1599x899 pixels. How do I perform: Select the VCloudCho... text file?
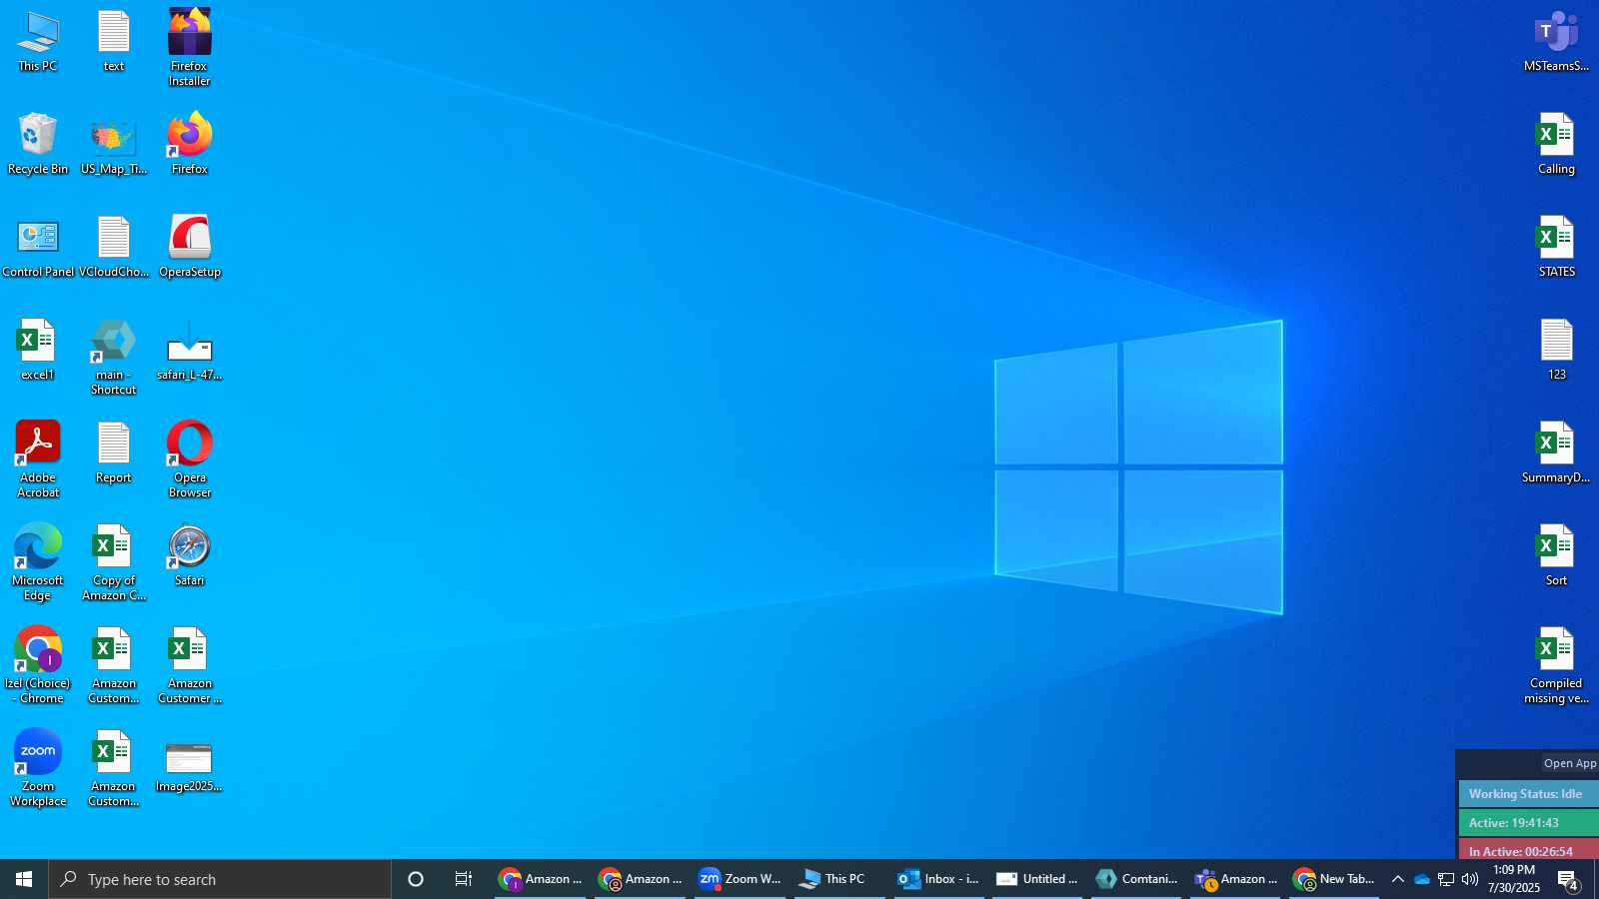tap(114, 248)
